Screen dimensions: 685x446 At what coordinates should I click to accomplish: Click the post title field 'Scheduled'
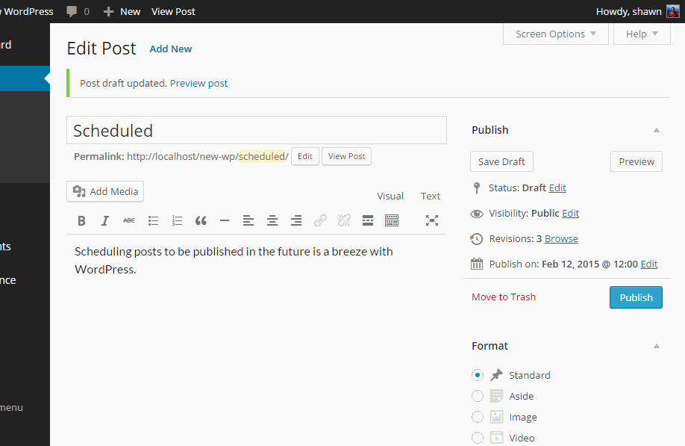click(257, 130)
